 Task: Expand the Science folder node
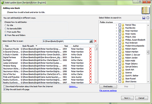(x=116, y=72)
